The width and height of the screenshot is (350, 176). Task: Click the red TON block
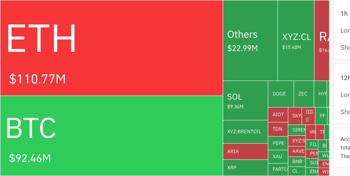[278, 129]
